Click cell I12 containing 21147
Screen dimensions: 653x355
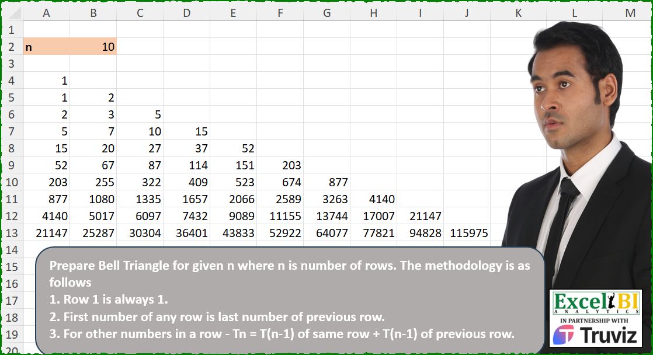tap(420, 216)
